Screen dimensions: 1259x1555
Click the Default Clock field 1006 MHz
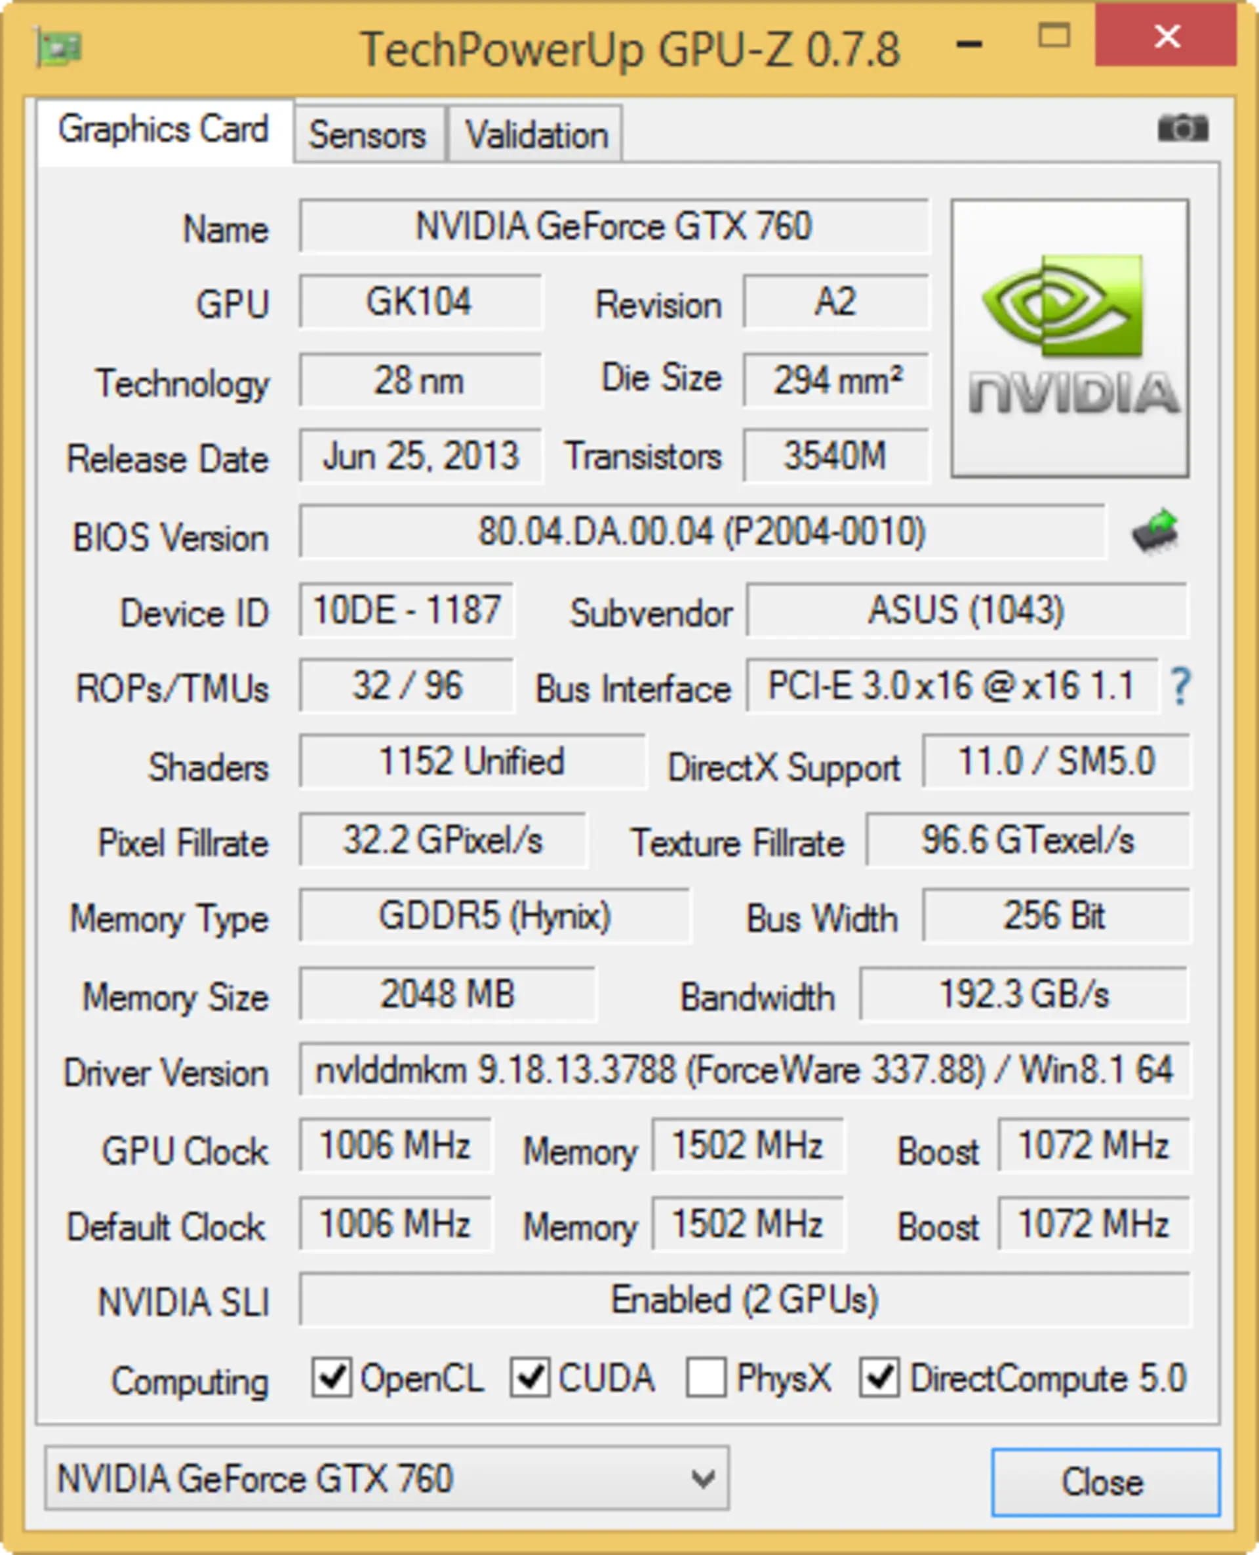point(395,1224)
